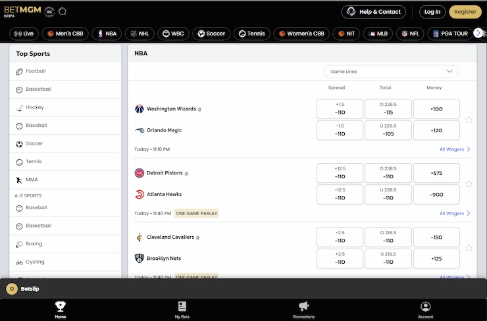Open the Washington Wizards team link
Image resolution: width=487 pixels, height=321 pixels.
(x=171, y=109)
